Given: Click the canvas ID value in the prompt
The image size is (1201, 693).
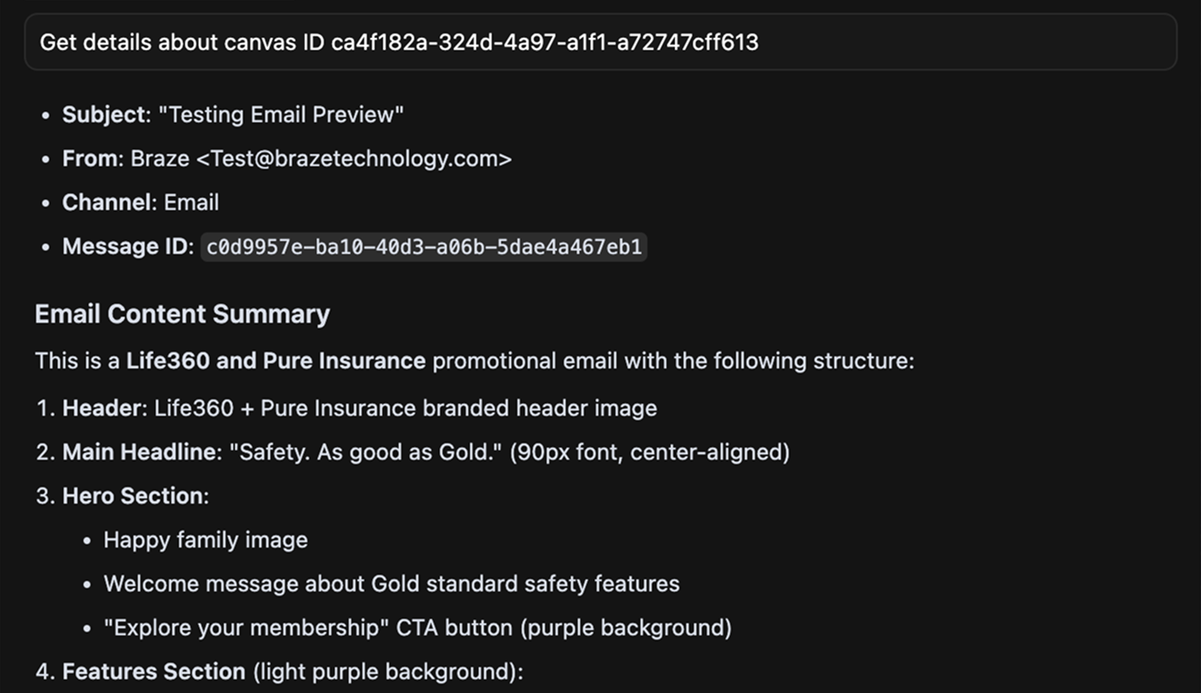Looking at the screenshot, I should tap(544, 42).
